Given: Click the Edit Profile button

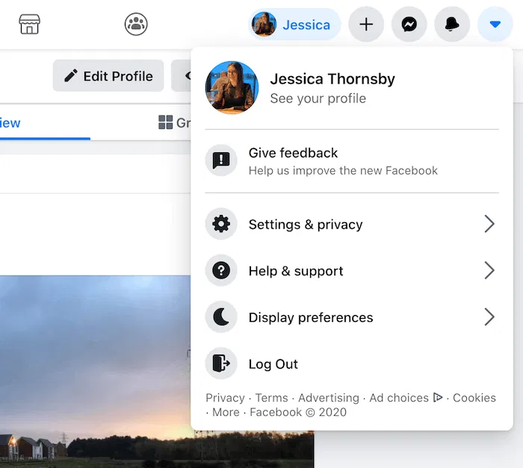Looking at the screenshot, I should click(x=108, y=76).
